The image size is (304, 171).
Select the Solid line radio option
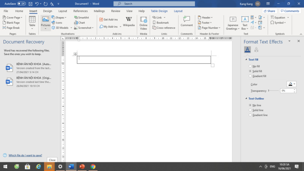(250, 110)
